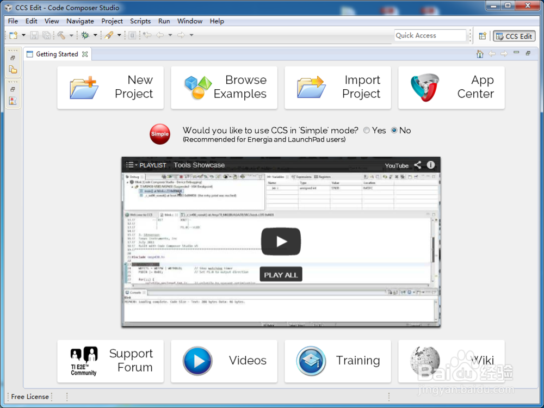Viewport: 544px width, 408px height.
Task: Click the video share icon
Action: coord(418,165)
